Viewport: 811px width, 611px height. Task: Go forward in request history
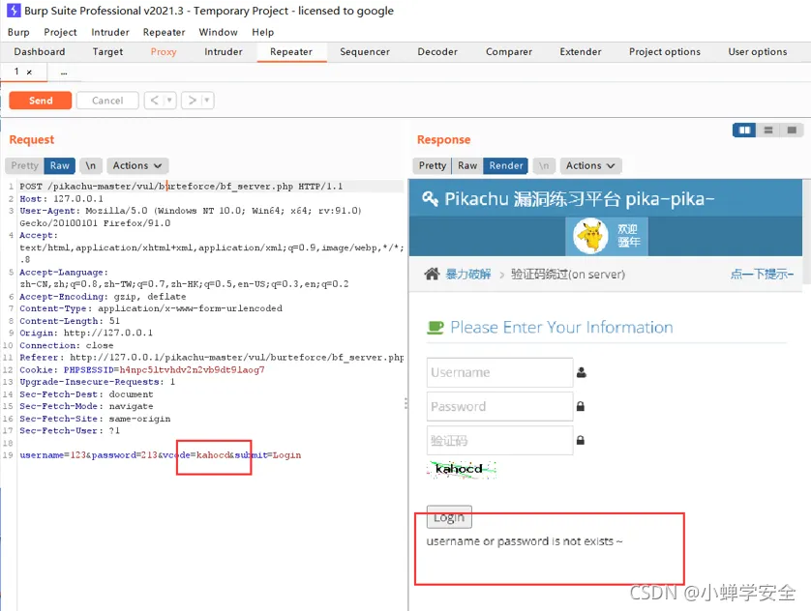[192, 101]
